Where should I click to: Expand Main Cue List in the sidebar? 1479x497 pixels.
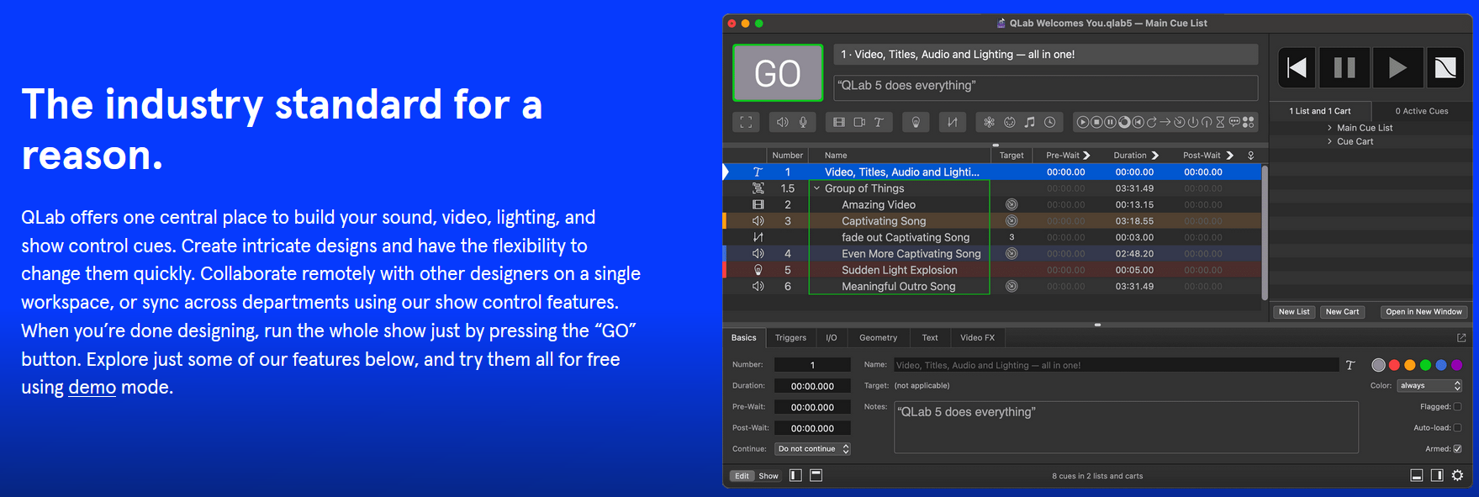click(x=1329, y=128)
